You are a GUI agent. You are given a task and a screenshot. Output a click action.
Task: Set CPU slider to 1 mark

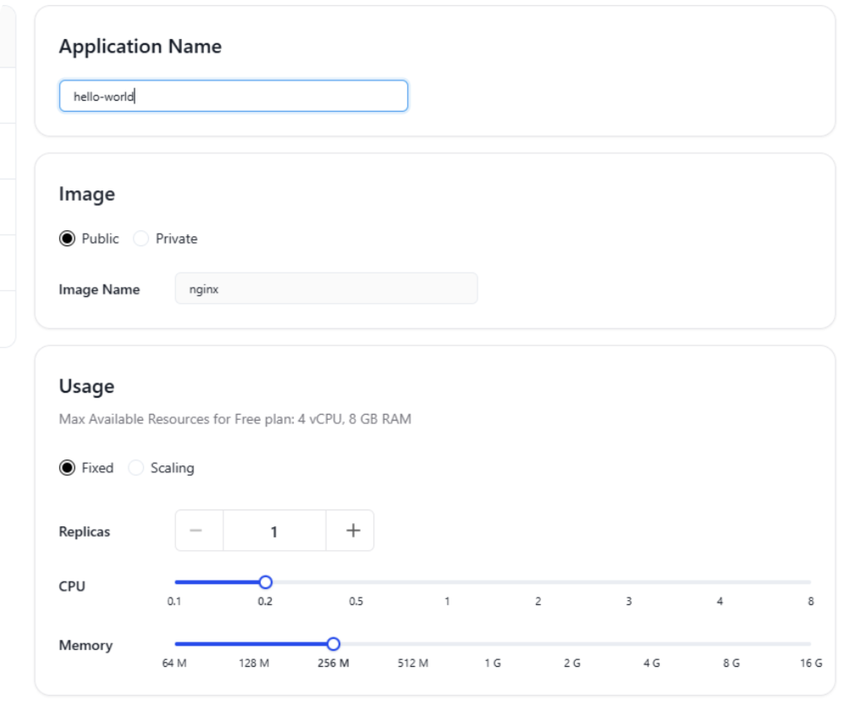[x=447, y=582]
